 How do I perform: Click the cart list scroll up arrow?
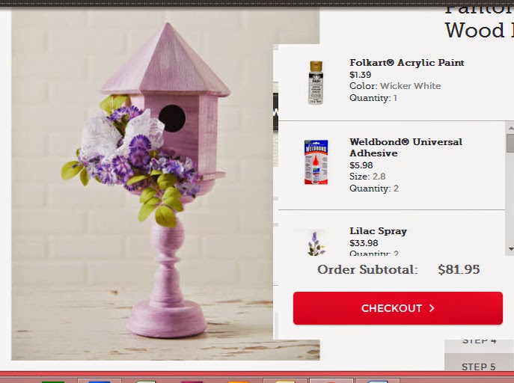(x=510, y=127)
